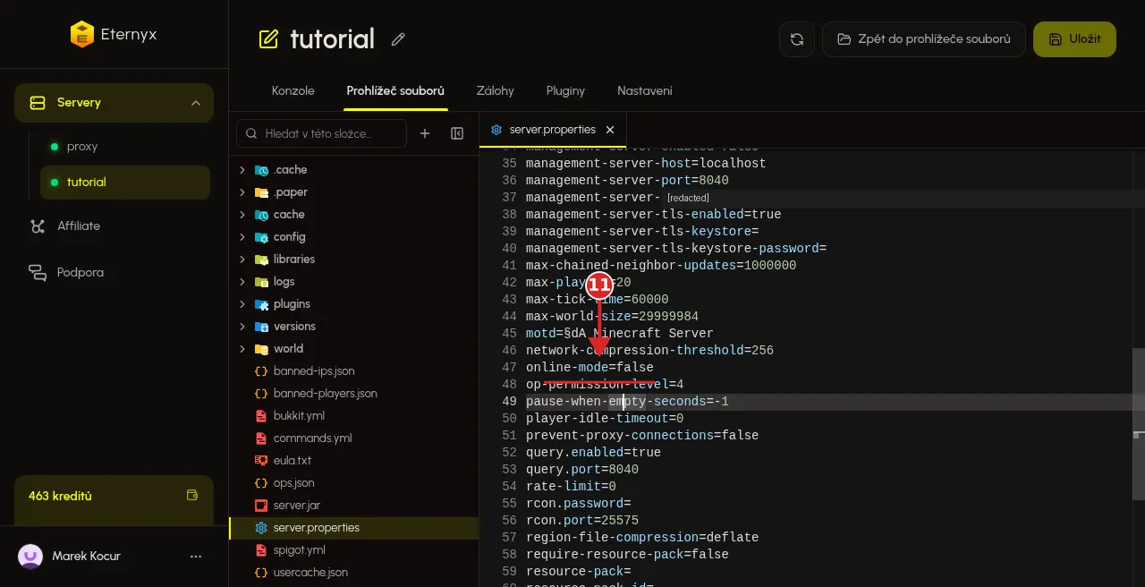Click the server.jar file icon
Viewport: 1145px width, 587px height.
pos(261,506)
